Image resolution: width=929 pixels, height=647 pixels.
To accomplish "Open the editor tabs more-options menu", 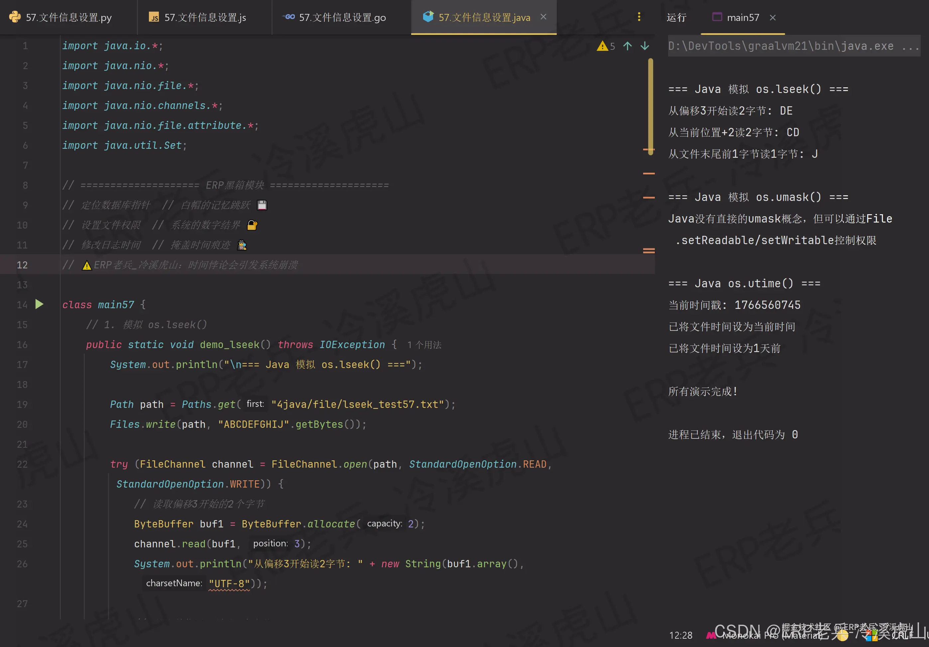I will (x=639, y=17).
